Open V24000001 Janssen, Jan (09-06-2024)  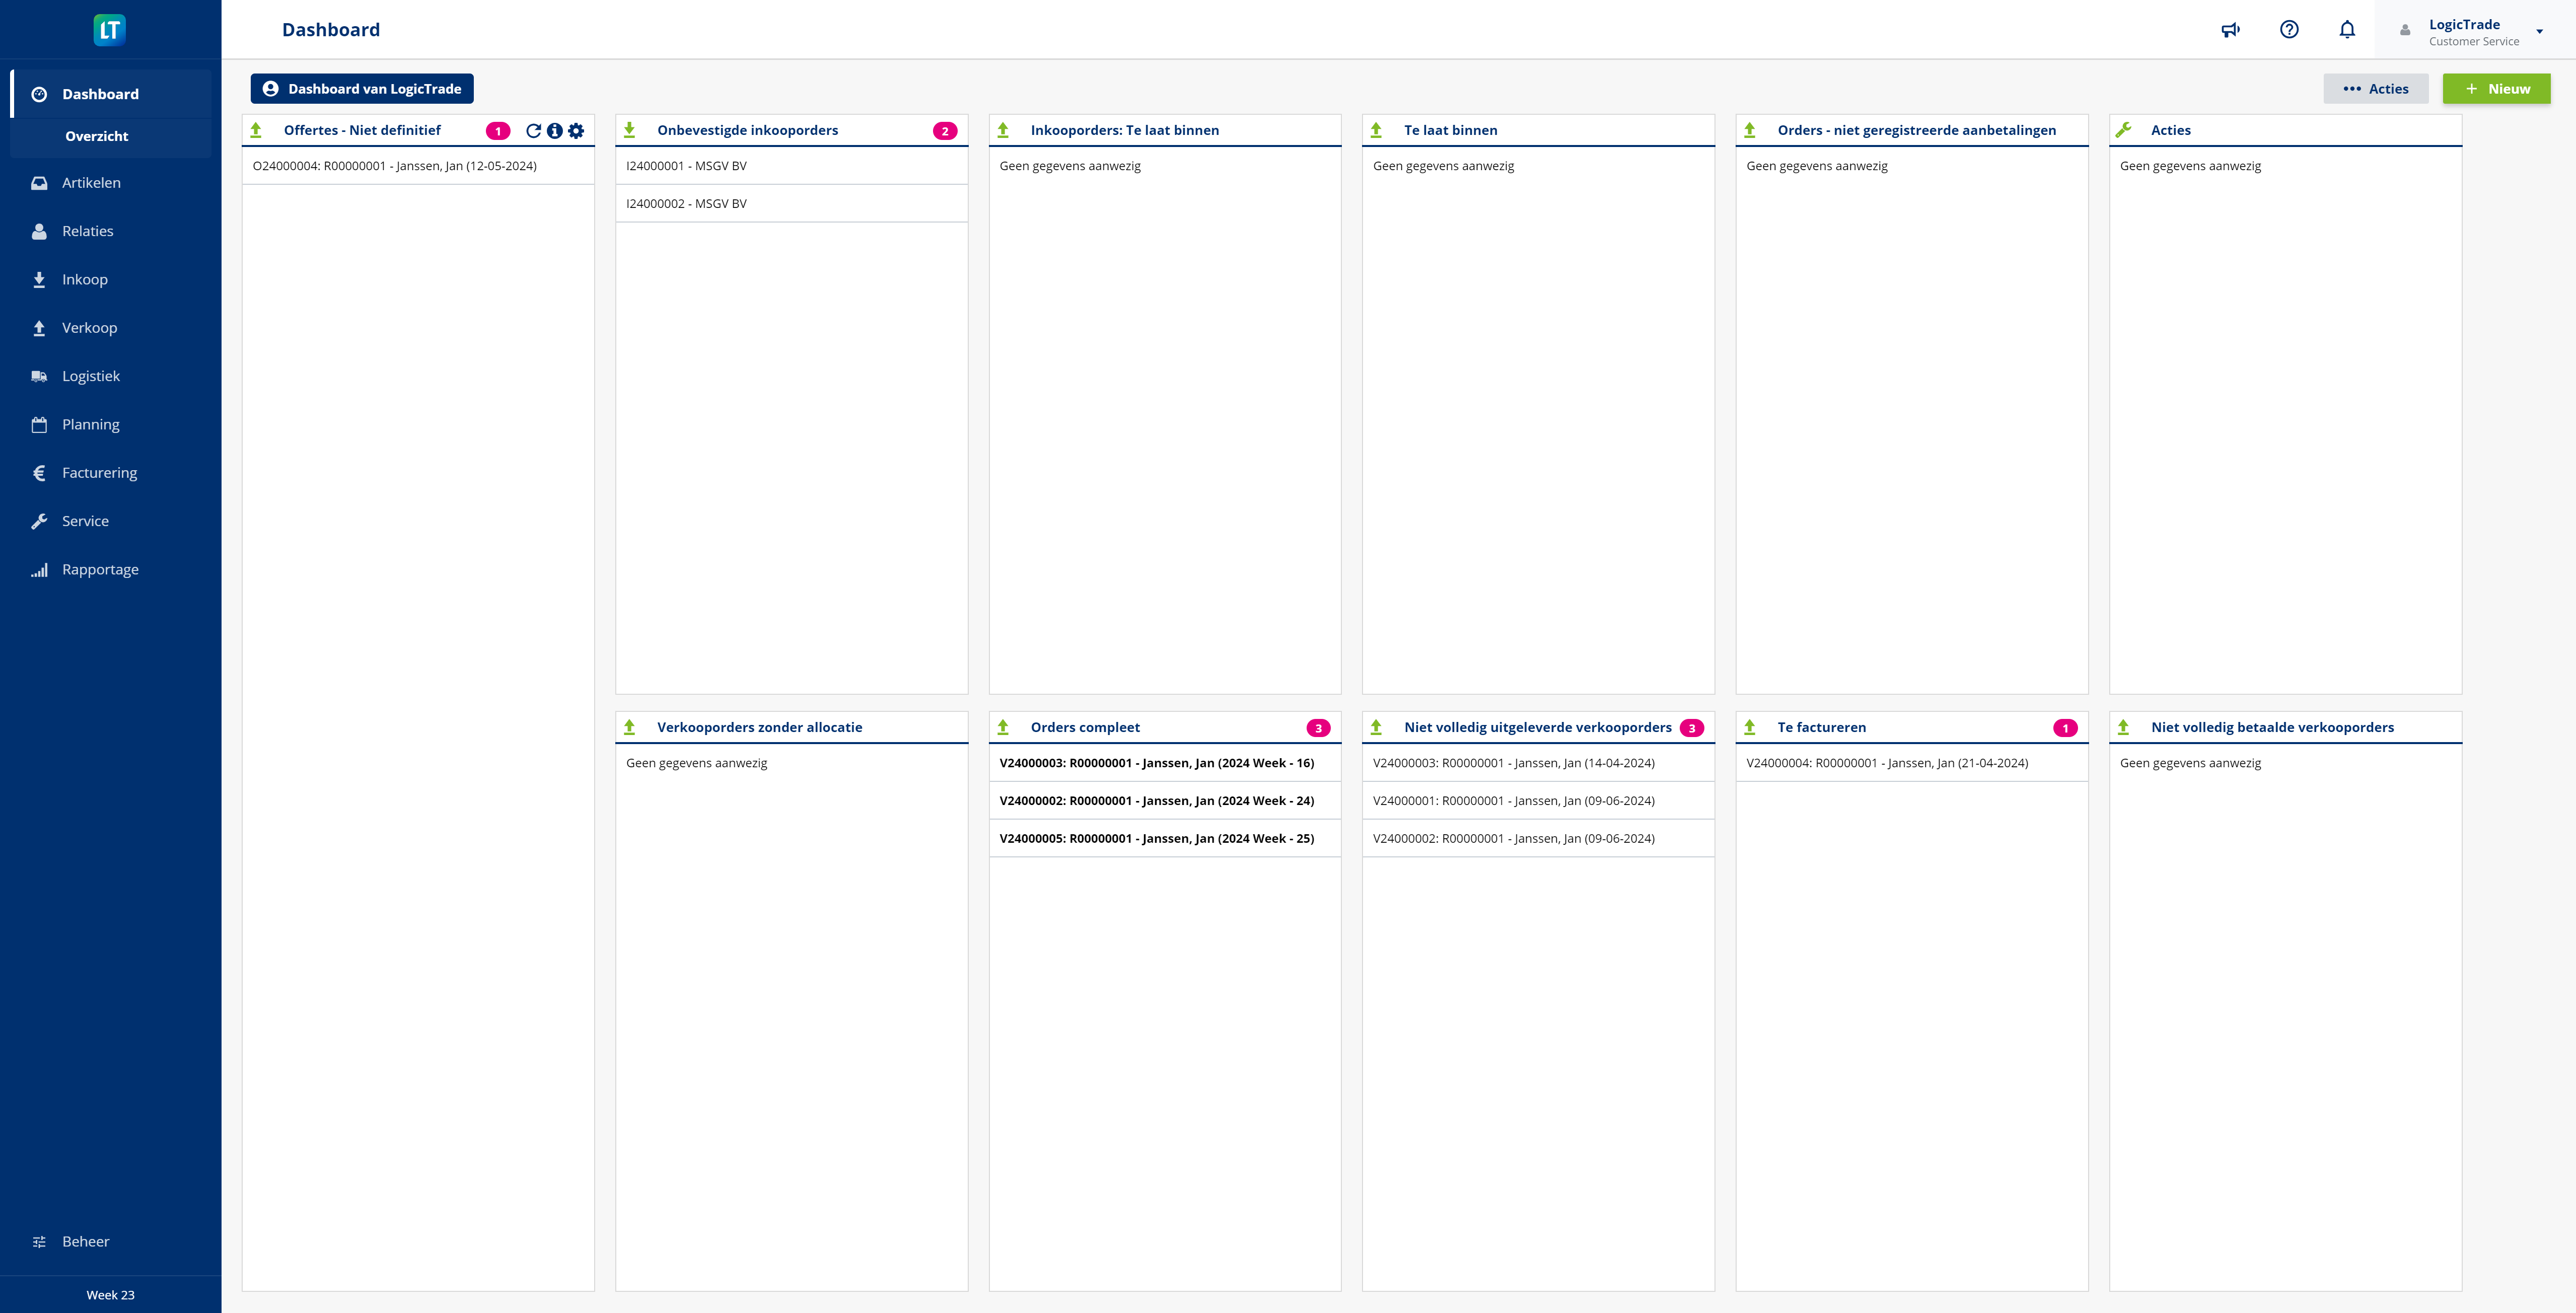click(1538, 801)
